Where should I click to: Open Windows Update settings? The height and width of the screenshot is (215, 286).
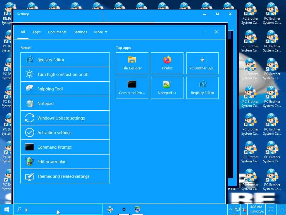pos(65,118)
